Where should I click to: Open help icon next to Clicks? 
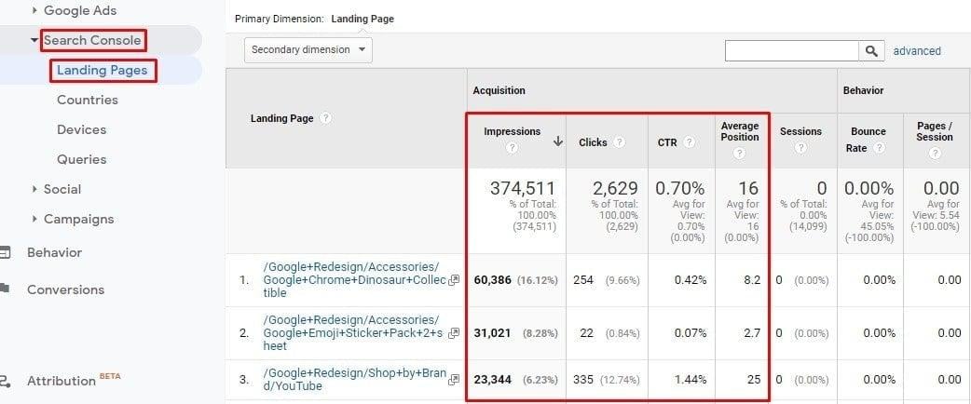tap(620, 142)
